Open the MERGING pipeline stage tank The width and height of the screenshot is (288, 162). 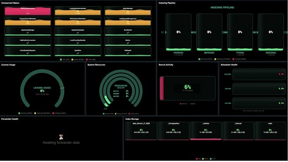click(209, 32)
